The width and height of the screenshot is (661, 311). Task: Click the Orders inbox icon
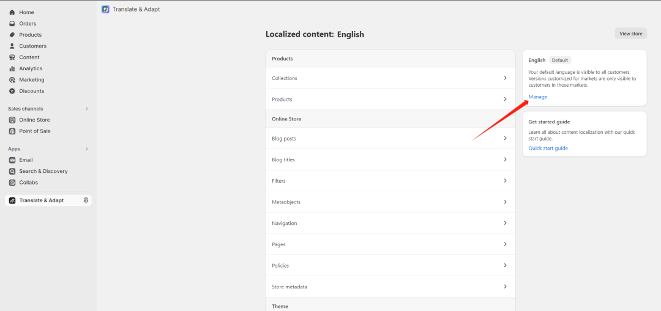pos(12,24)
